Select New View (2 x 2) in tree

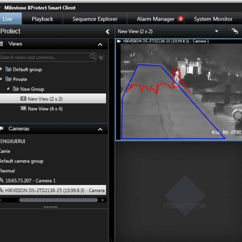coord(45,99)
